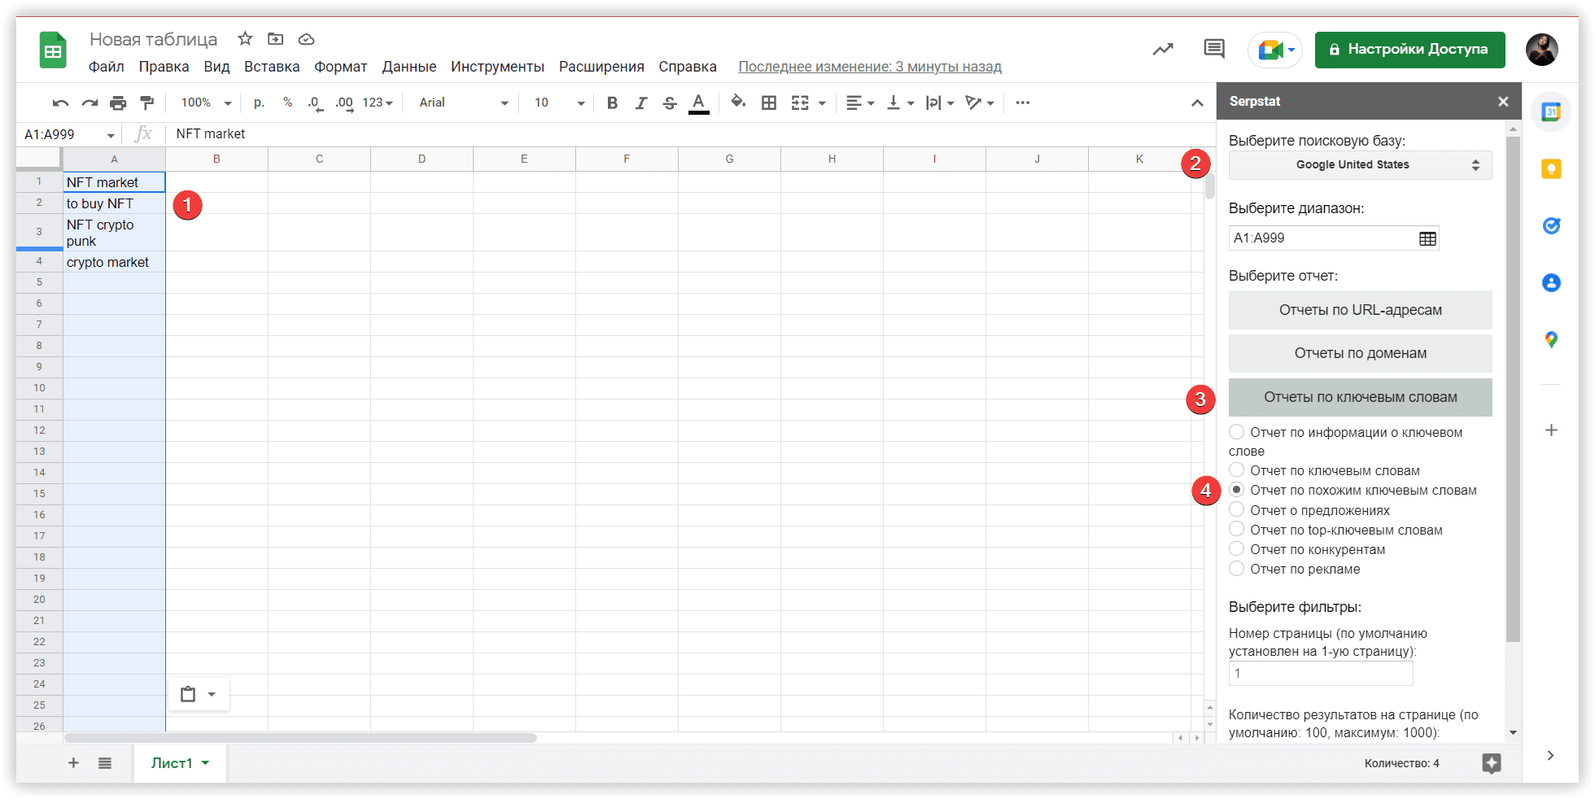Open the text rotation dropdown
Viewport: 1595px width, 799px height.
pyautogui.click(x=980, y=103)
